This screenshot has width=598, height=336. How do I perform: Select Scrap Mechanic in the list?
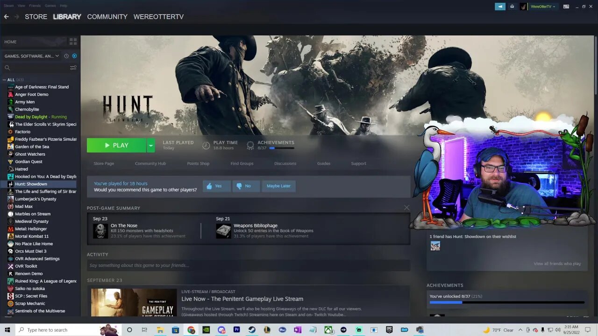pos(30,303)
